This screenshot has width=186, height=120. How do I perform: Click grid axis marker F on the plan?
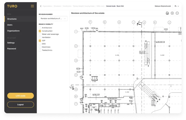90,22
